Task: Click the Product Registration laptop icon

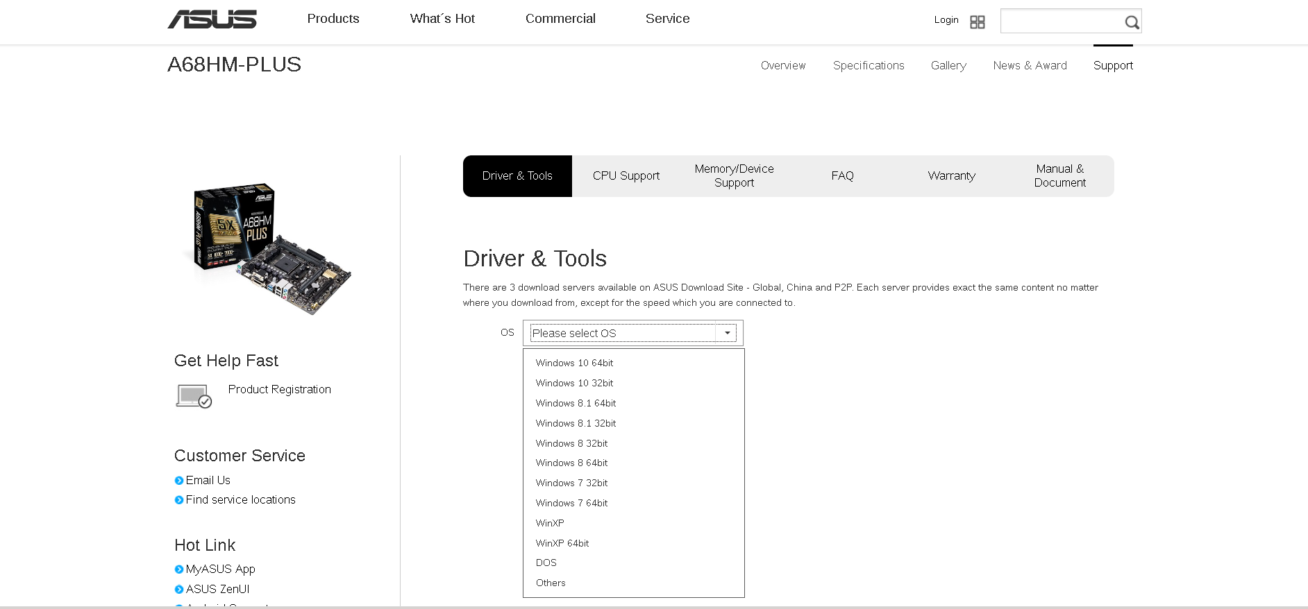Action: click(194, 396)
